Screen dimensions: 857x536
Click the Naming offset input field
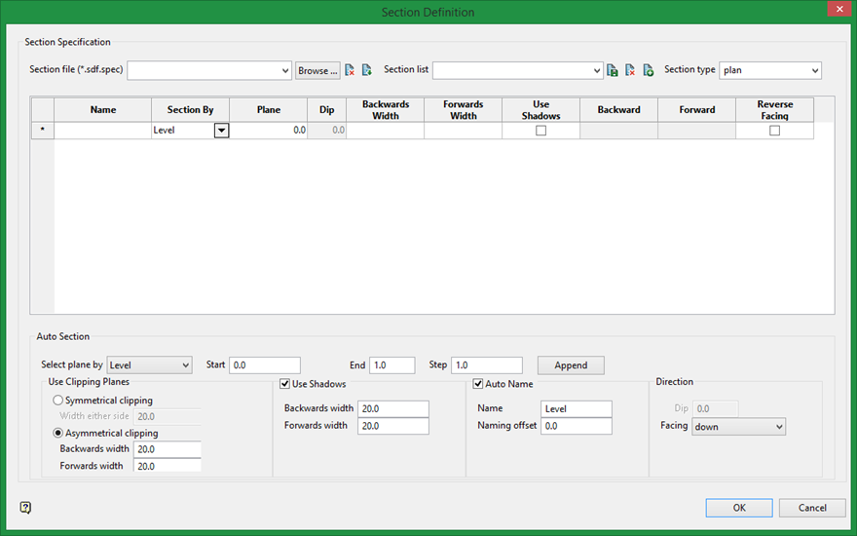(x=577, y=426)
